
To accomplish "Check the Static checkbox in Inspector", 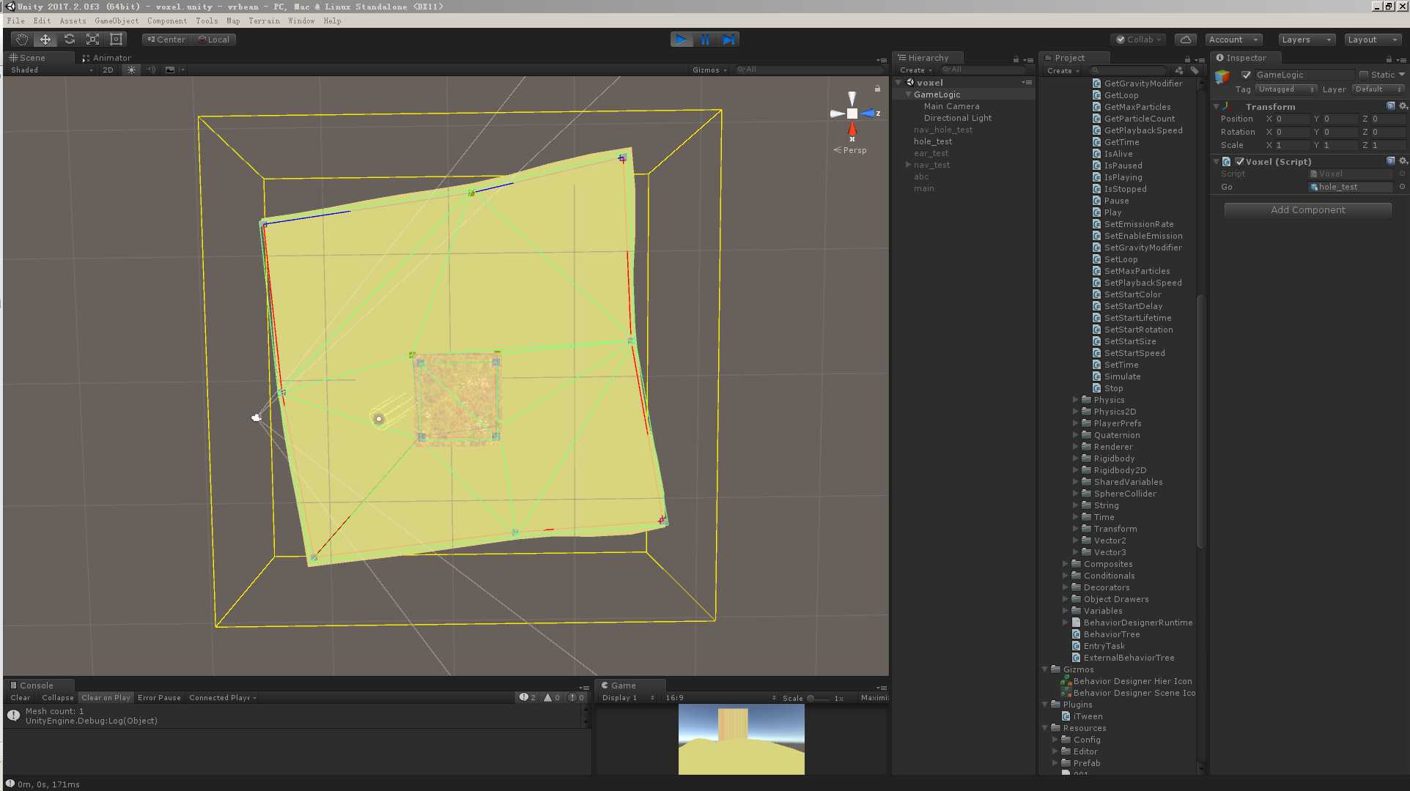I will [x=1364, y=75].
